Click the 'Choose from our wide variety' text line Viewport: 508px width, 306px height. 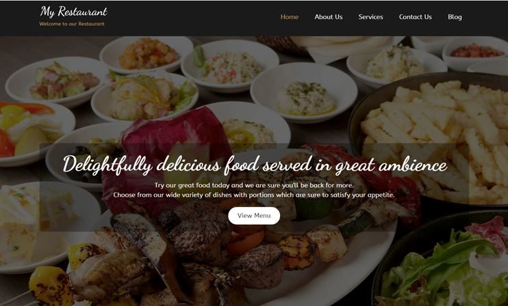pyautogui.click(x=254, y=195)
